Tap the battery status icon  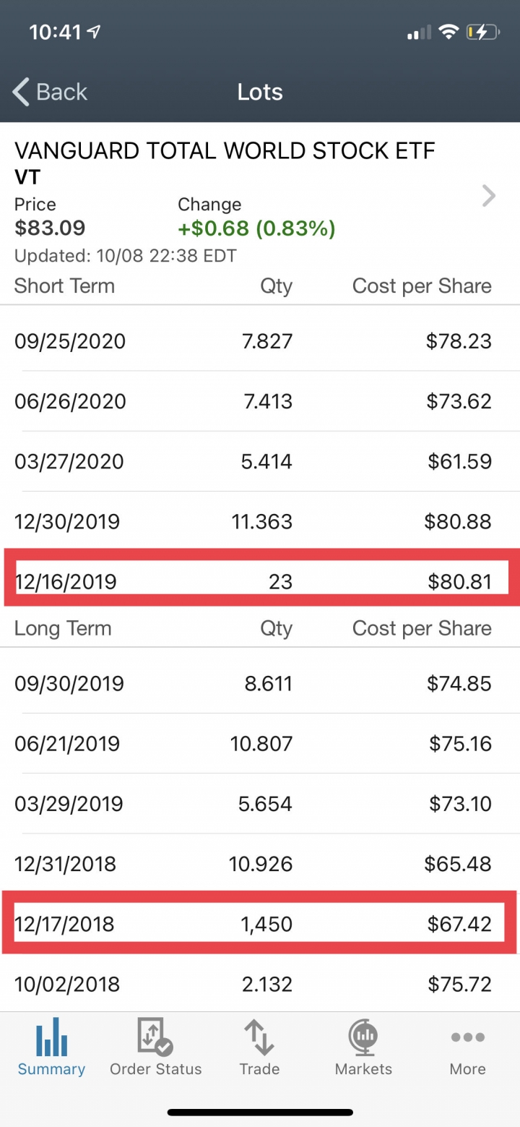pyautogui.click(x=482, y=32)
